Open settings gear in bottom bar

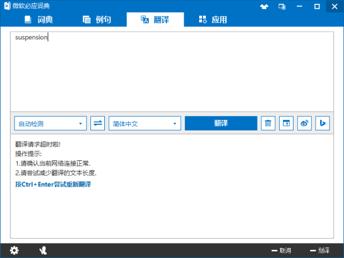click(14, 250)
